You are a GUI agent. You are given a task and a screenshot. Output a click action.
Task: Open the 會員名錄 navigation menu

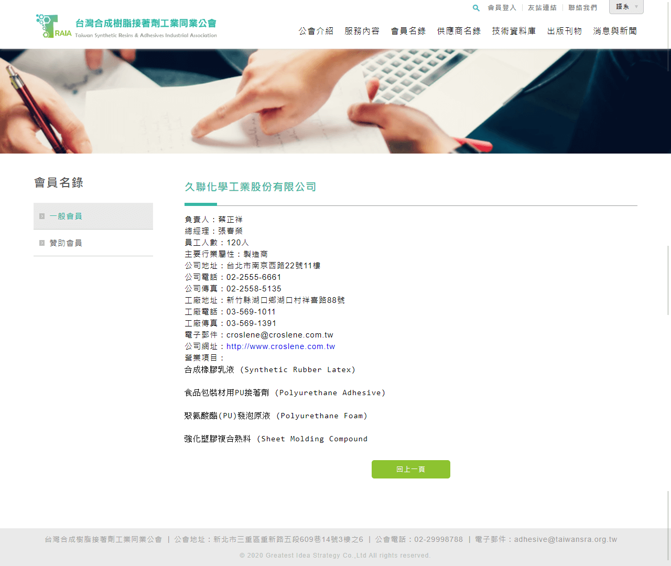(x=408, y=31)
